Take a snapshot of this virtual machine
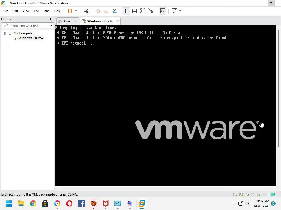The width and height of the screenshot is (281, 210). click(98, 11)
